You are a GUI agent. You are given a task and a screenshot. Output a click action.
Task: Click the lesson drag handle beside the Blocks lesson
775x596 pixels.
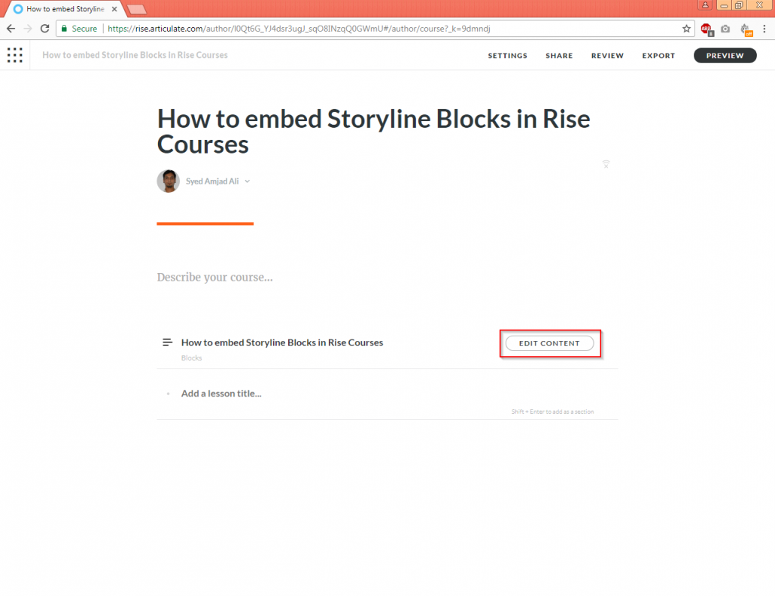(x=166, y=342)
